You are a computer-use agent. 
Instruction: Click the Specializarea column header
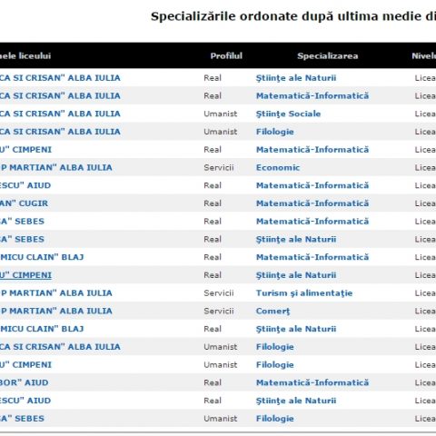[327, 55]
